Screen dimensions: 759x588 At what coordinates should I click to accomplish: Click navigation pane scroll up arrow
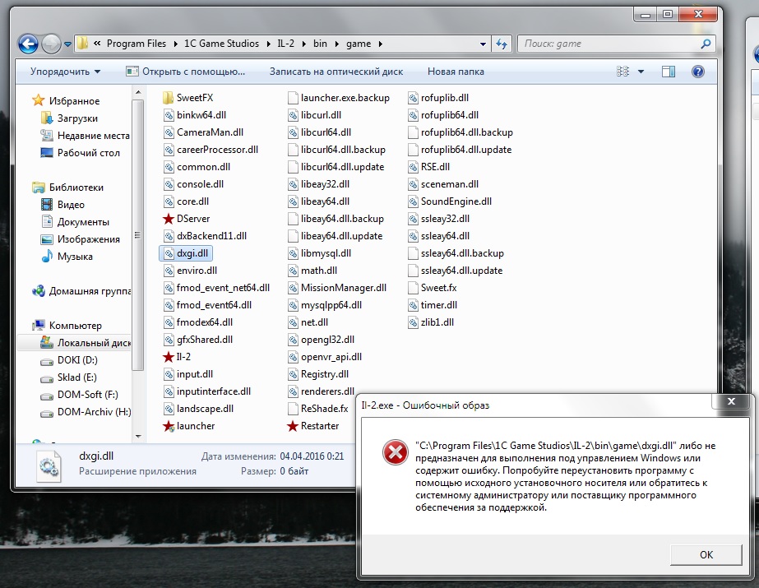click(138, 92)
